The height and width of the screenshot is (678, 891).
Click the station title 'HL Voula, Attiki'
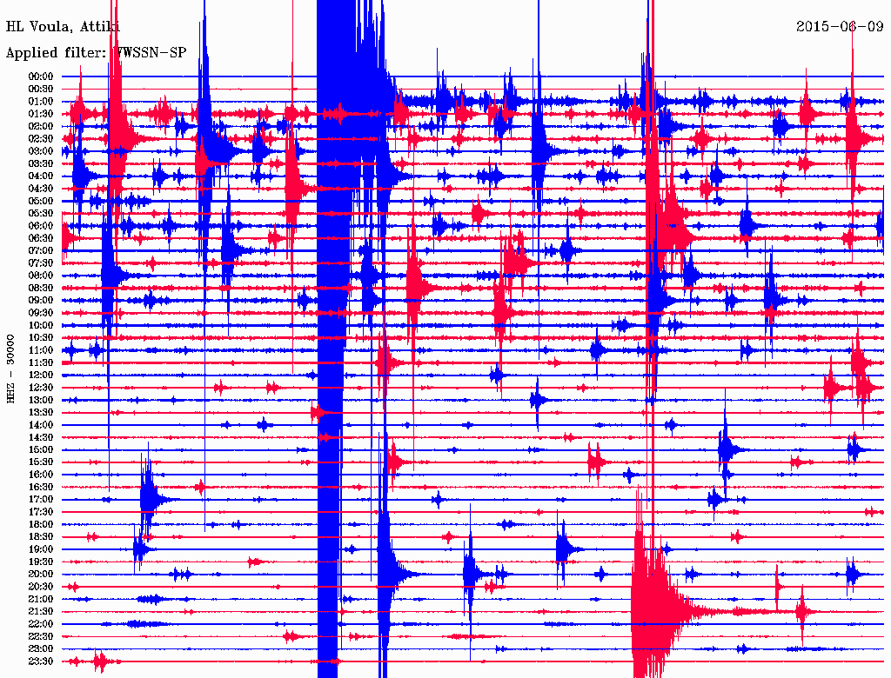point(63,27)
